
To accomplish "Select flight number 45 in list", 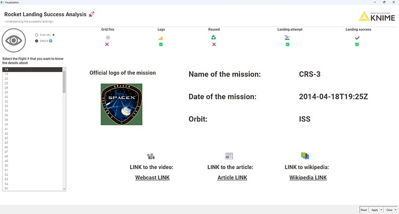I will pos(32,143).
